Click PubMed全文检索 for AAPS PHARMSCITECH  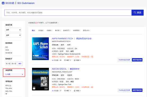click(x=124, y=60)
